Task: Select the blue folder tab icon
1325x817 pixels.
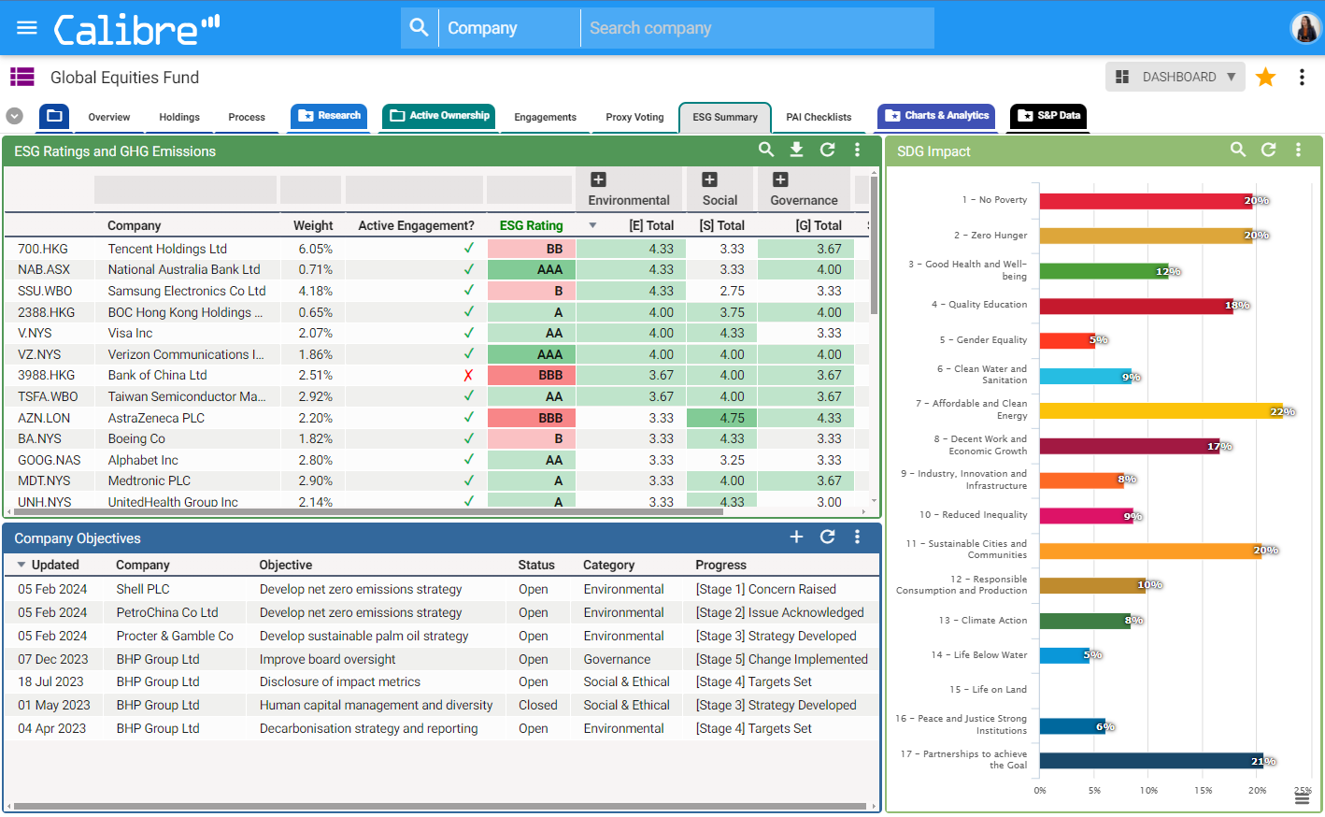Action: click(x=54, y=116)
